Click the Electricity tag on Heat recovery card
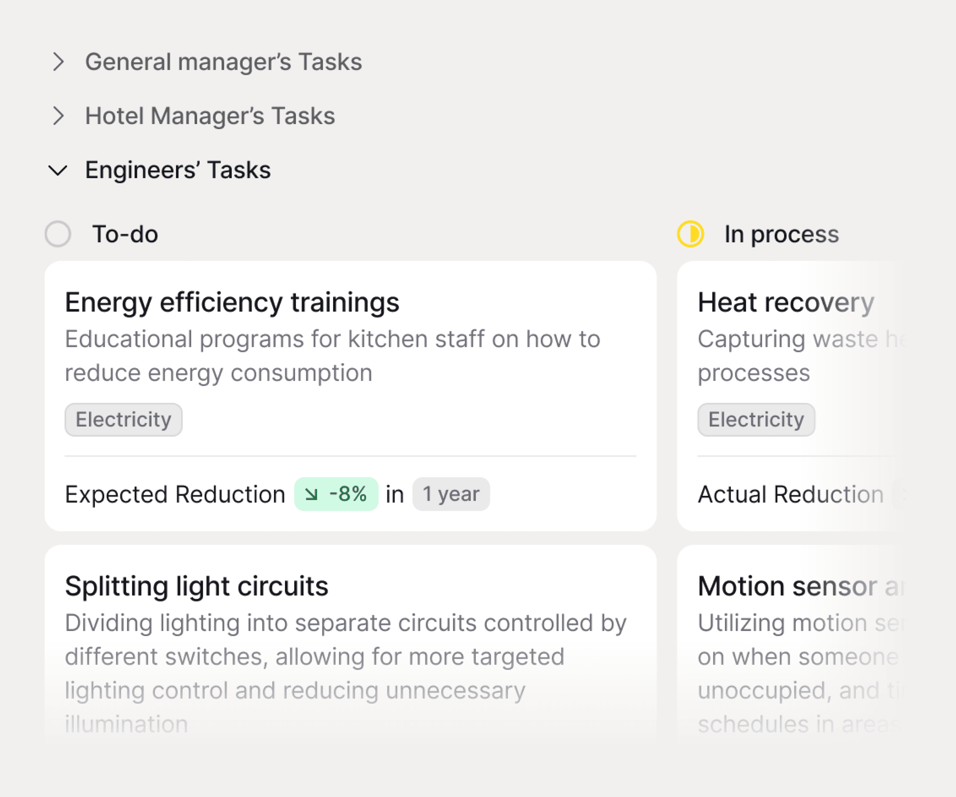The width and height of the screenshot is (956, 797). (756, 419)
